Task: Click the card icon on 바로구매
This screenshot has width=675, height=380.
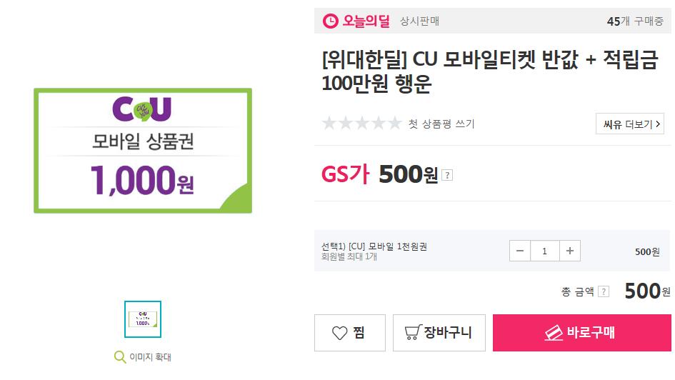Action: tap(555, 333)
